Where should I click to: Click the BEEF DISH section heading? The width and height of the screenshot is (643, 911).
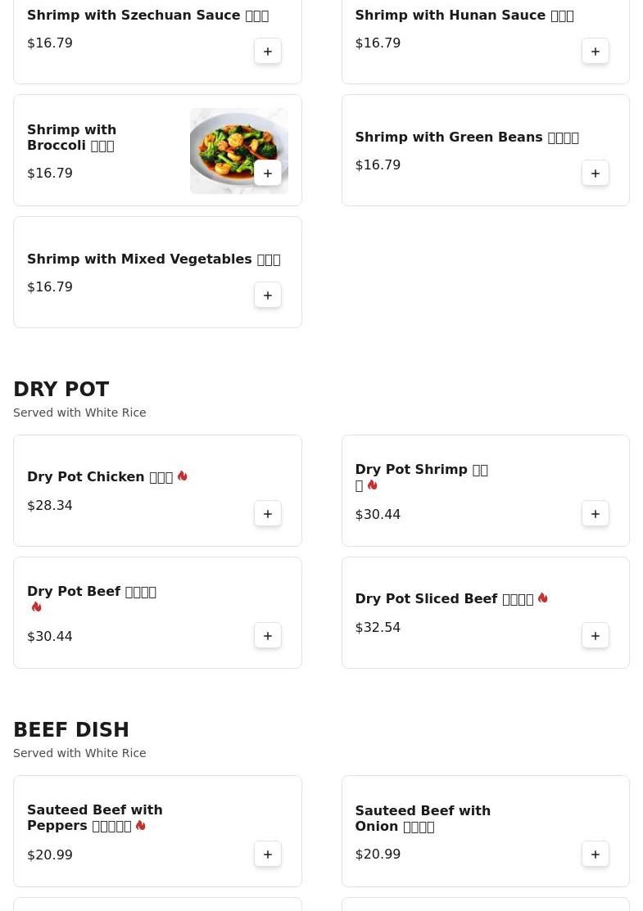(71, 729)
